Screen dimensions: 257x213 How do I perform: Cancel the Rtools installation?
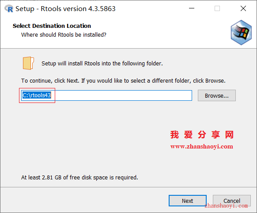(x=231, y=201)
